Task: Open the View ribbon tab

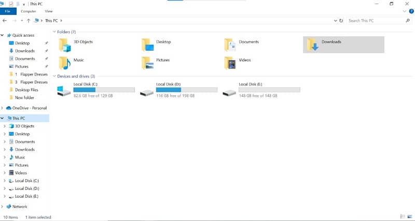Action: click(49, 11)
